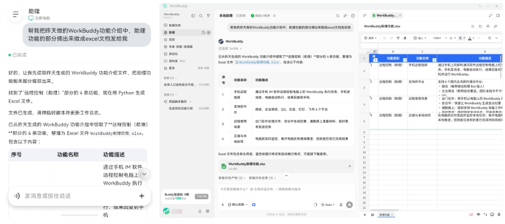505x224 pixels.
Task: Open the Auto model dropdown
Action: click(328, 205)
